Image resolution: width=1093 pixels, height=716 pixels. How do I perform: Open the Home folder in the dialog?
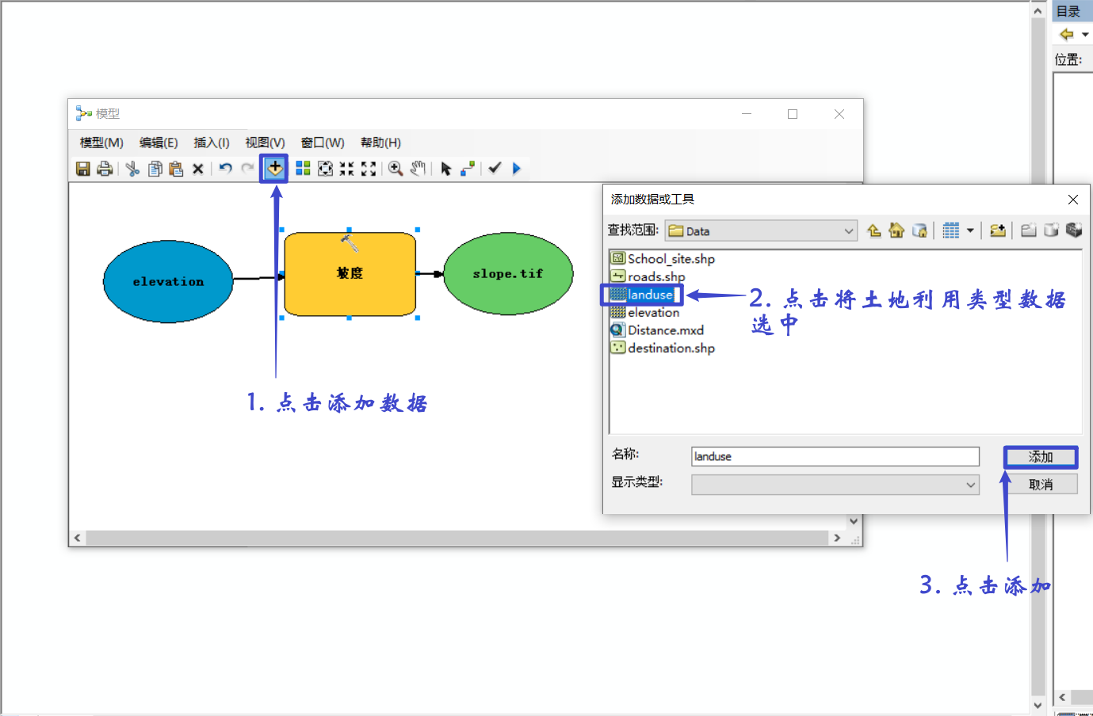(x=896, y=230)
